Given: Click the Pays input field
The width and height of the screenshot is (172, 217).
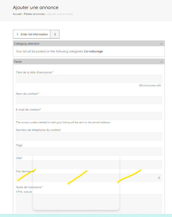Looking at the screenshot, I should pyautogui.click(x=89, y=152).
